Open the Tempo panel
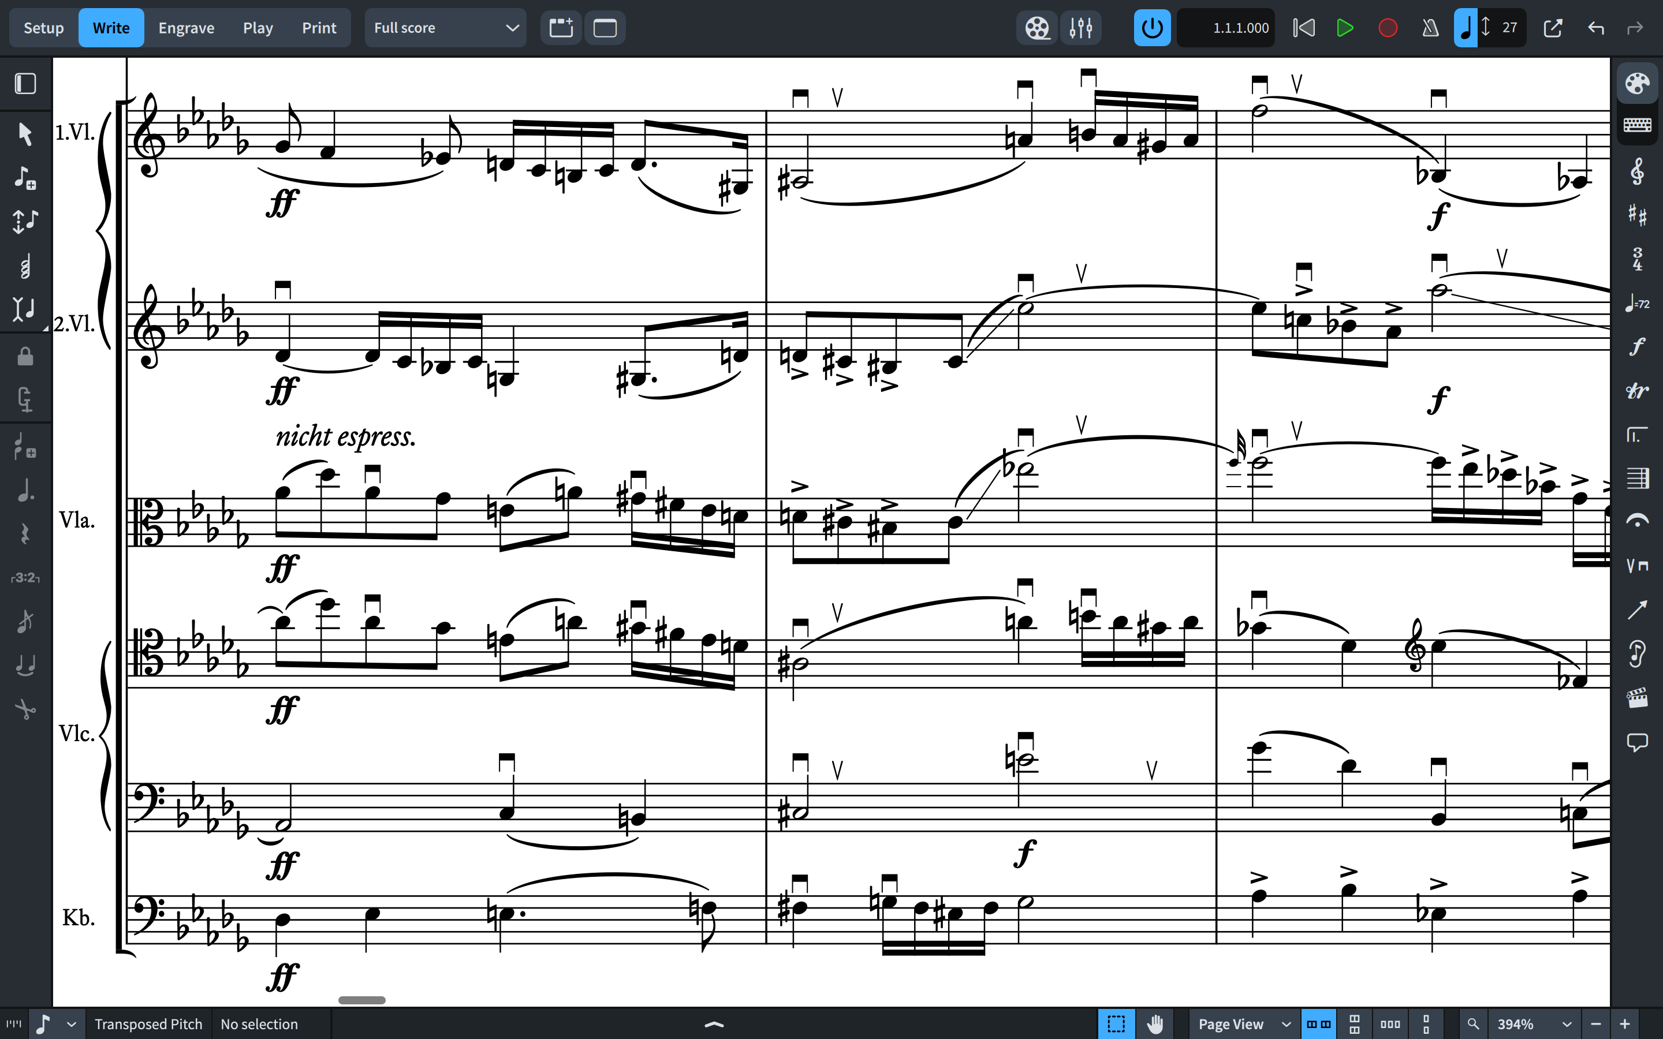 1638,303
